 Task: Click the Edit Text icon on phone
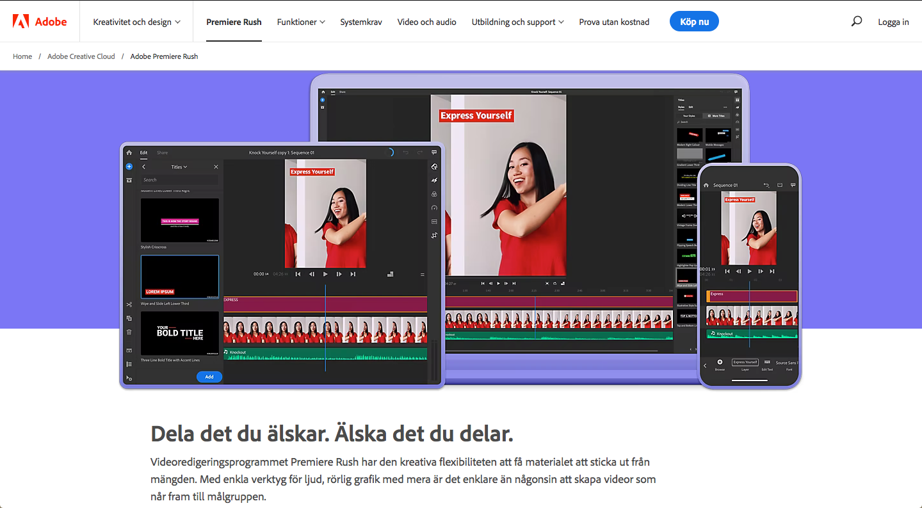[x=767, y=363]
